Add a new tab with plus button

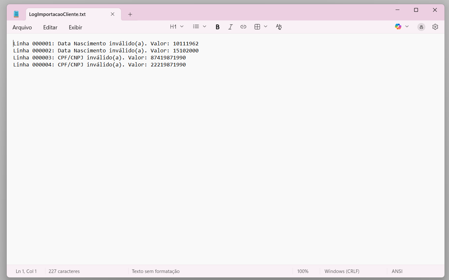130,14
